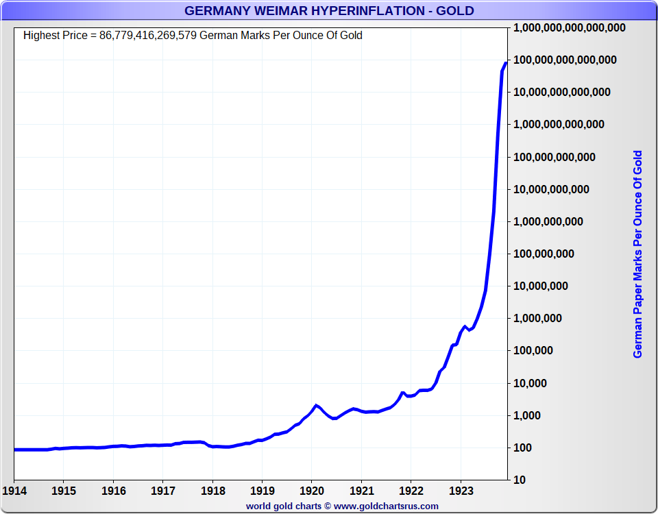Viewport: 658px width, 514px height.
Task: Select the 1920 x-axis year label
Action: (312, 491)
